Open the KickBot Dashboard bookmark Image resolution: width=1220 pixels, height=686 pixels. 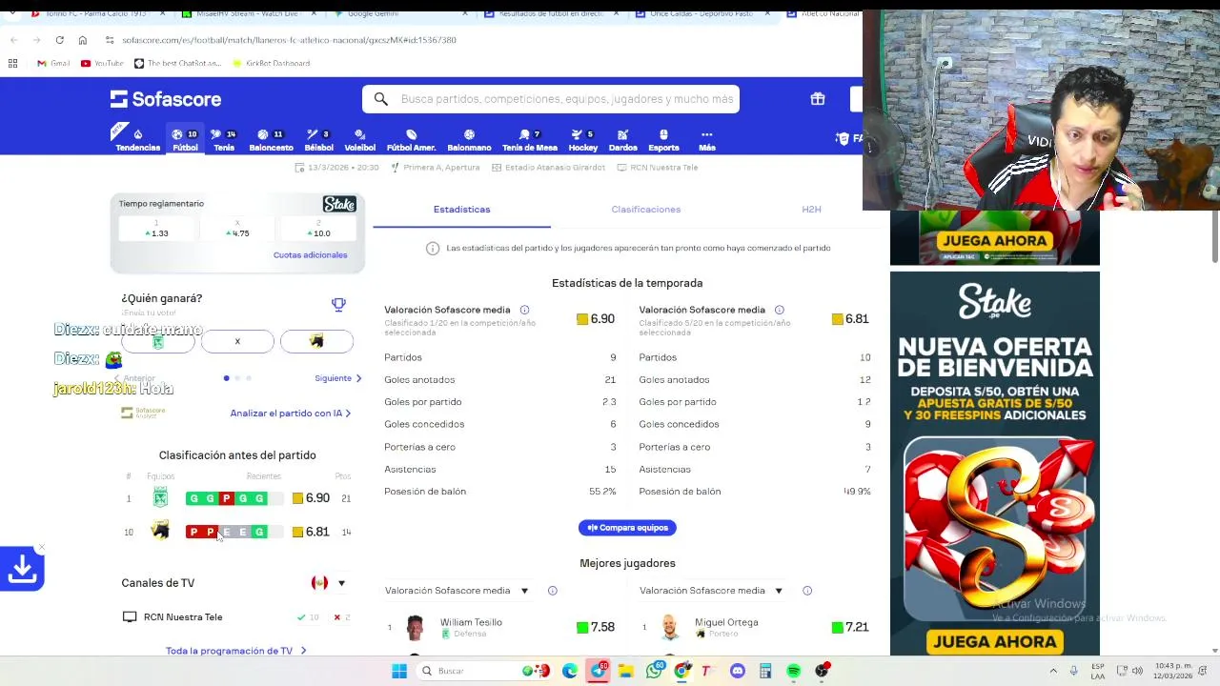270,63
